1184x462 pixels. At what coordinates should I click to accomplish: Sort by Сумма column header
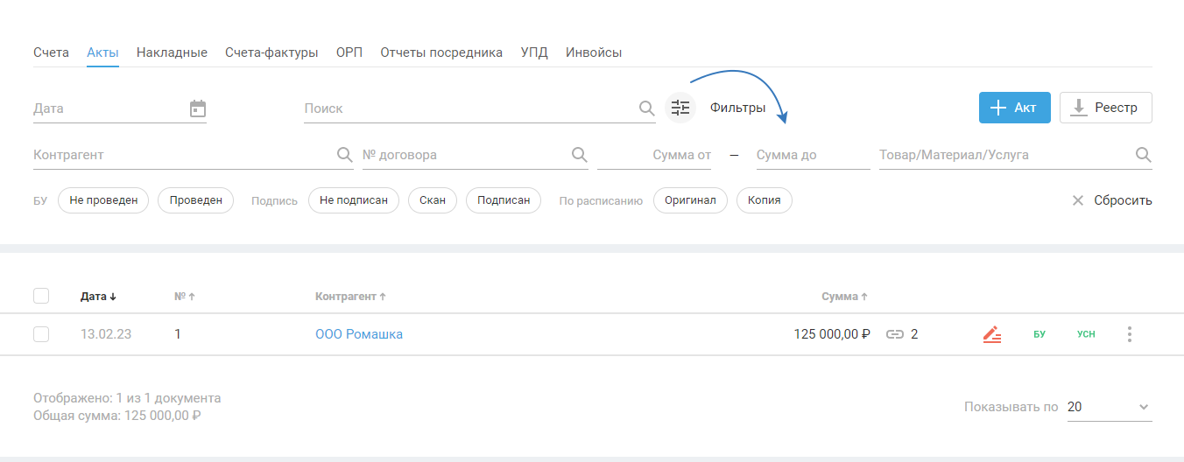click(x=844, y=297)
